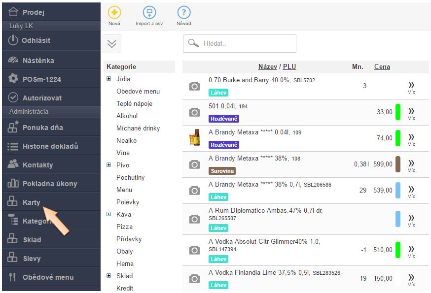The height and width of the screenshot is (293, 431).
Task: Open the Návod help icon
Action: coord(183,13)
